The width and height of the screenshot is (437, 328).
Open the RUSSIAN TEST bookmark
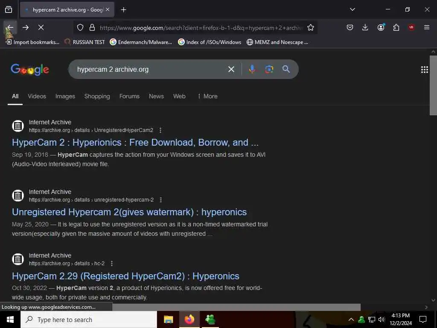point(84,42)
